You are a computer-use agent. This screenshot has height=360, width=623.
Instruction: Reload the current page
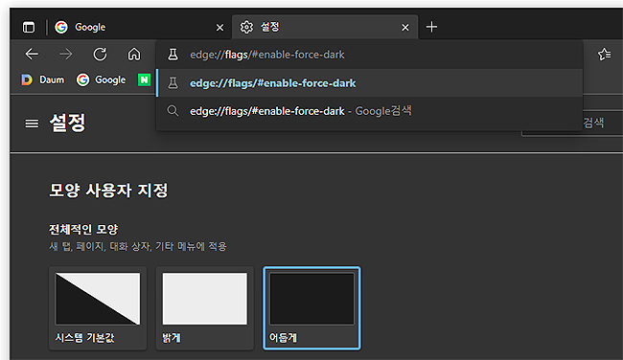100,54
